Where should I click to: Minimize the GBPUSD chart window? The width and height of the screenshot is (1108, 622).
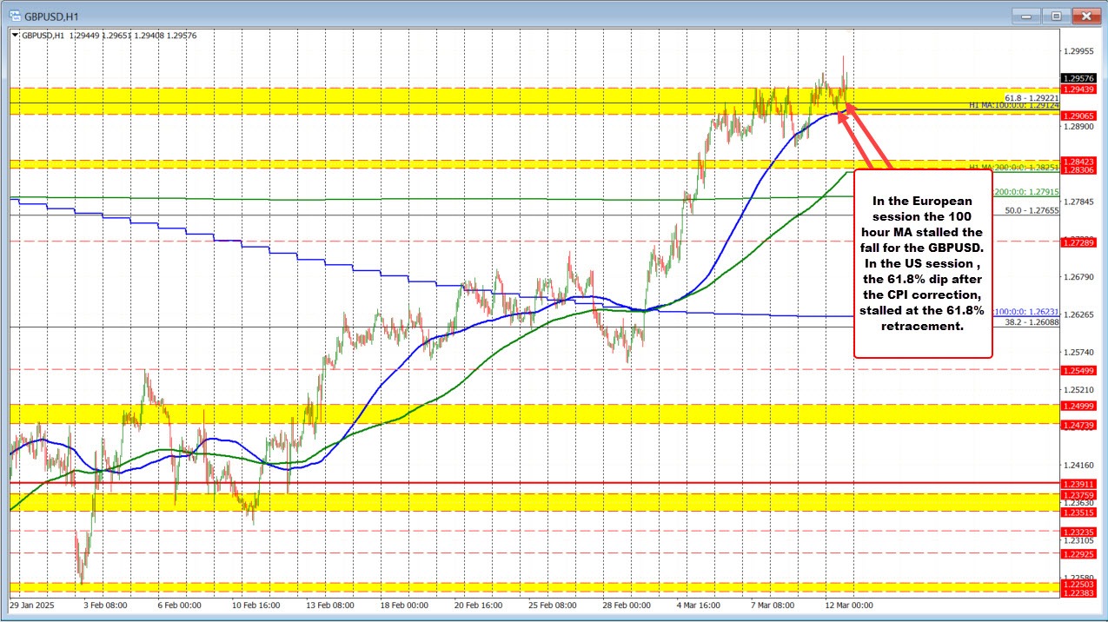[1025, 15]
